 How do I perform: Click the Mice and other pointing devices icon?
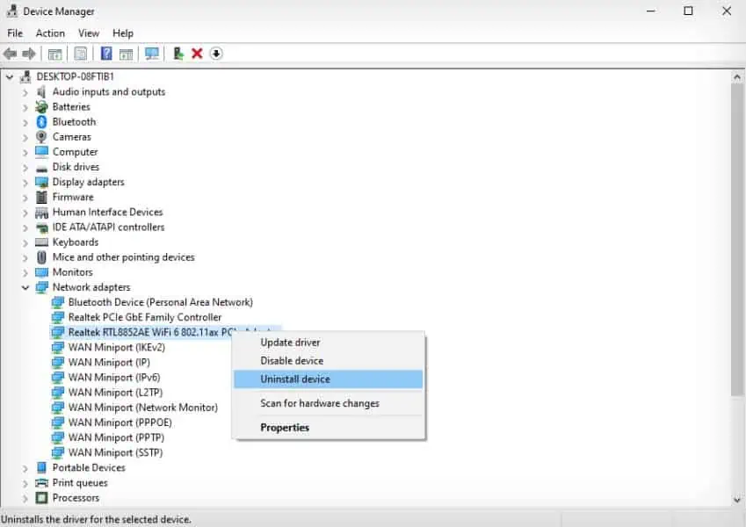[42, 257]
